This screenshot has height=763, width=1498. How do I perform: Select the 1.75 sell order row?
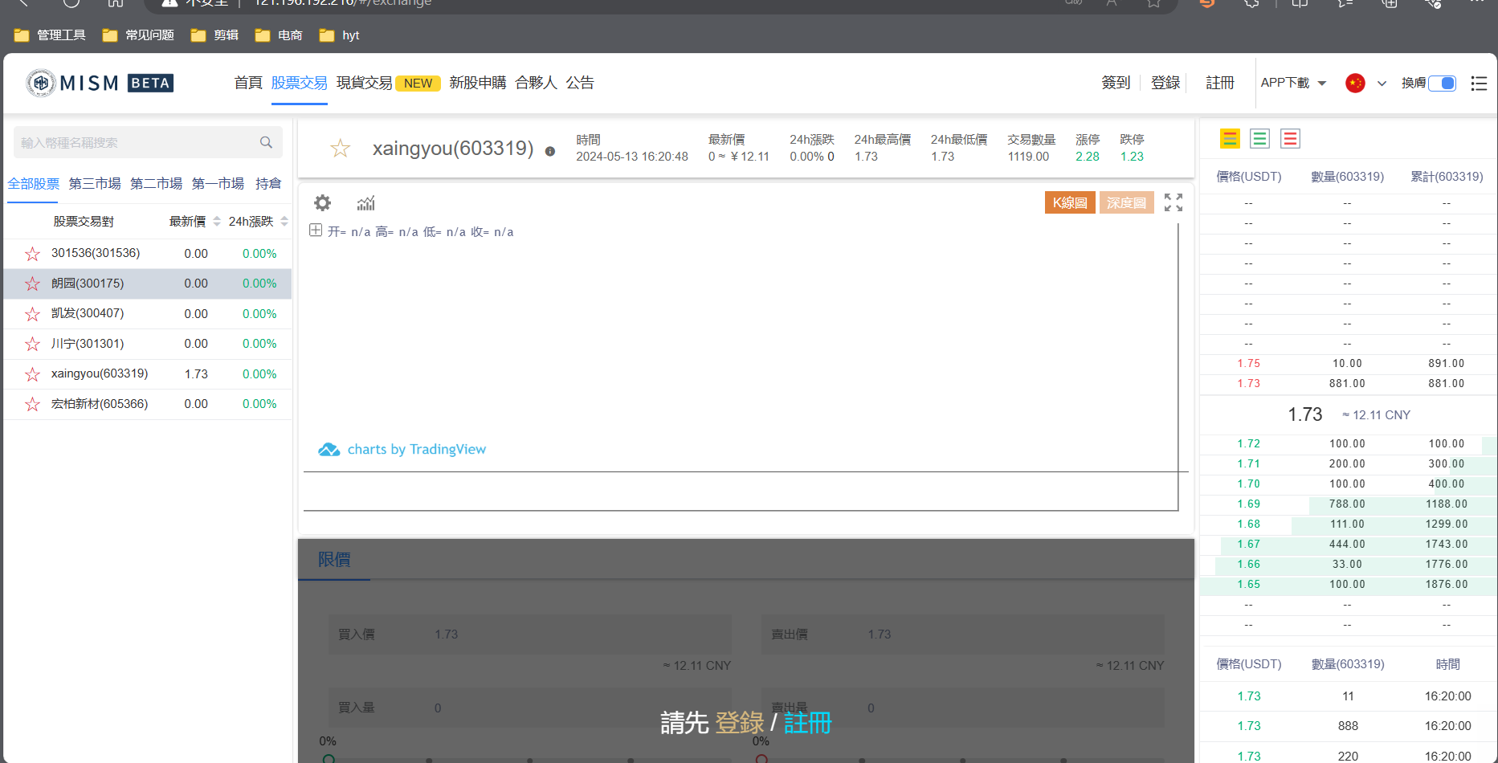coord(1348,364)
